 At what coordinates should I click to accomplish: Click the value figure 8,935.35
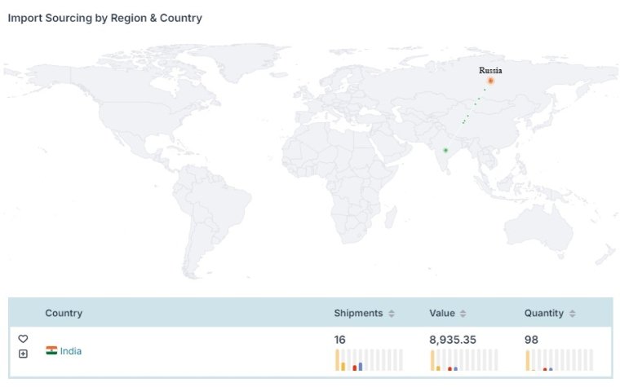[453, 340]
